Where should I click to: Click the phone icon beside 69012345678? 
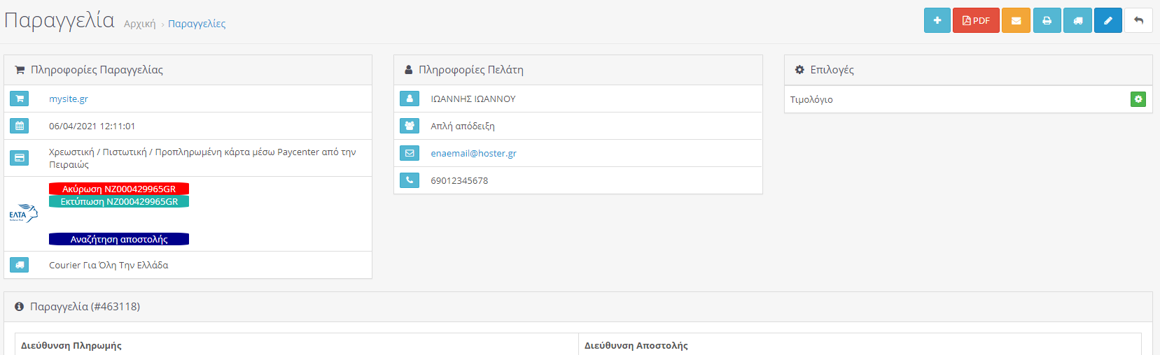click(x=410, y=180)
